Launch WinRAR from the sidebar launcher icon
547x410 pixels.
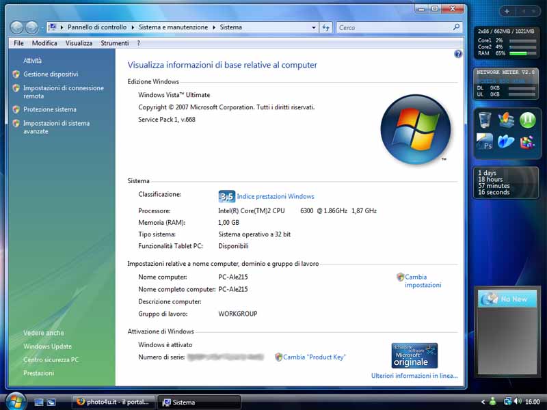[x=527, y=142]
